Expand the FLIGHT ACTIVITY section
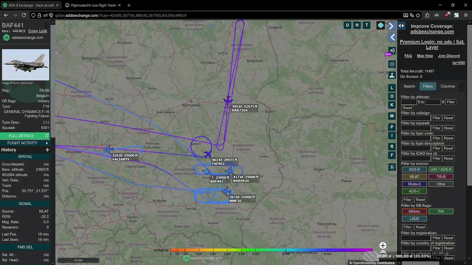Screen dimensions: 472x265 pos(25,143)
